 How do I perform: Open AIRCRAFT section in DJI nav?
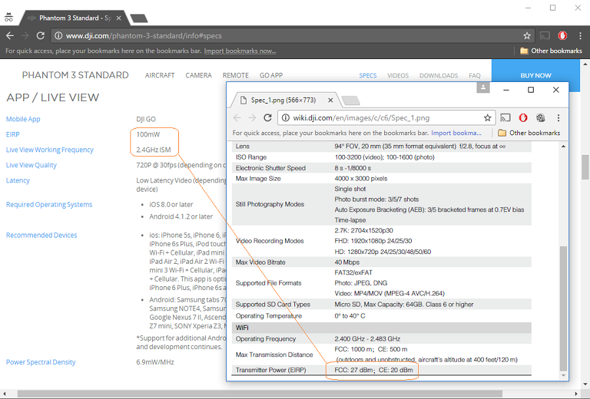160,75
